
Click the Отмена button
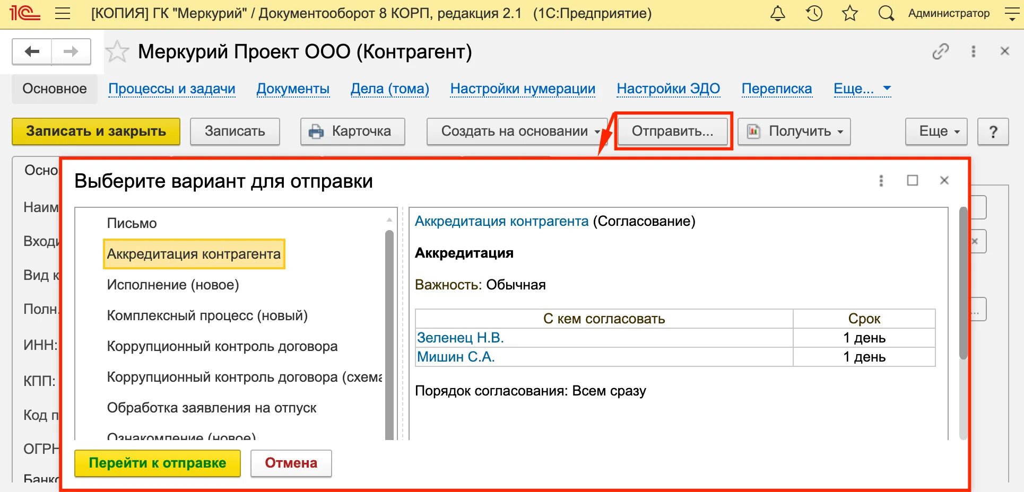(x=291, y=463)
